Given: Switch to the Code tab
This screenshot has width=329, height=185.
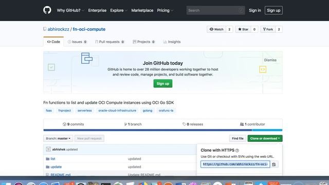Looking at the screenshot, I should coord(53,42).
